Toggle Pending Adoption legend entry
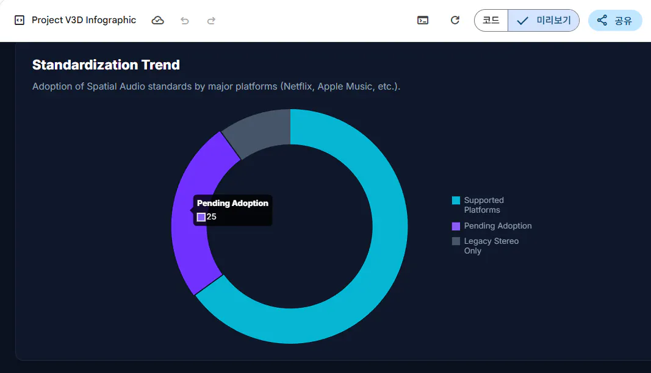 (492, 226)
